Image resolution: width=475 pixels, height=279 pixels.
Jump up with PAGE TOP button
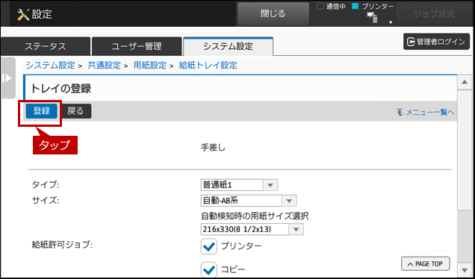(425, 264)
